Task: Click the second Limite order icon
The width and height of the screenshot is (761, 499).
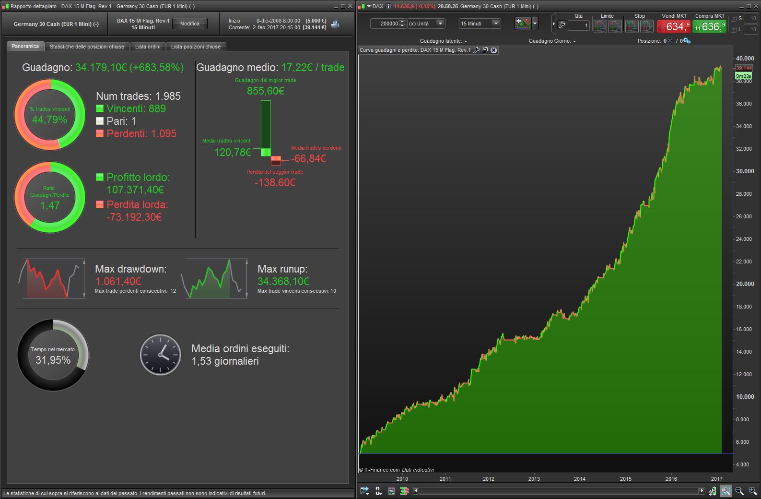Action: click(615, 26)
